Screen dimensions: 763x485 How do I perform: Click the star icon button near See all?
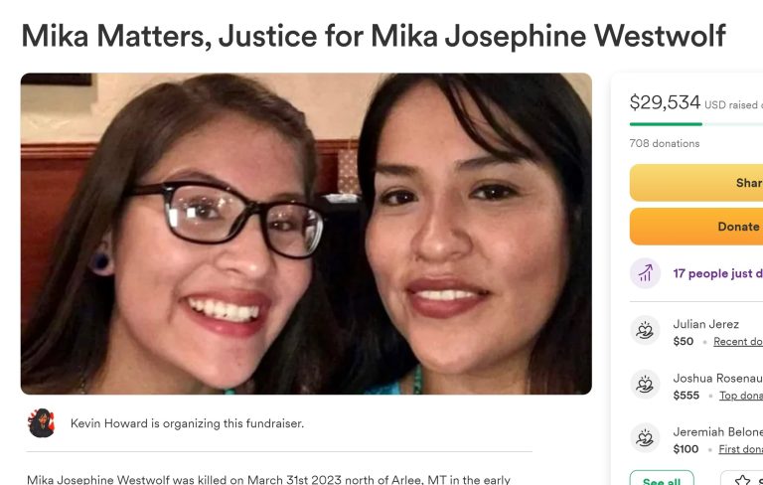pyautogui.click(x=742, y=480)
